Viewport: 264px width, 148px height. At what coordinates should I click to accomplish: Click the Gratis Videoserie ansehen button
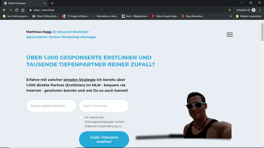click(x=104, y=139)
